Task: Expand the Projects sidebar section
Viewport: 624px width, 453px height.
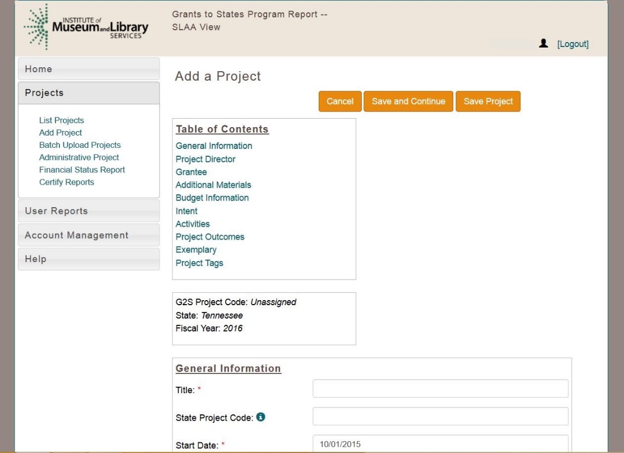Action: point(89,93)
